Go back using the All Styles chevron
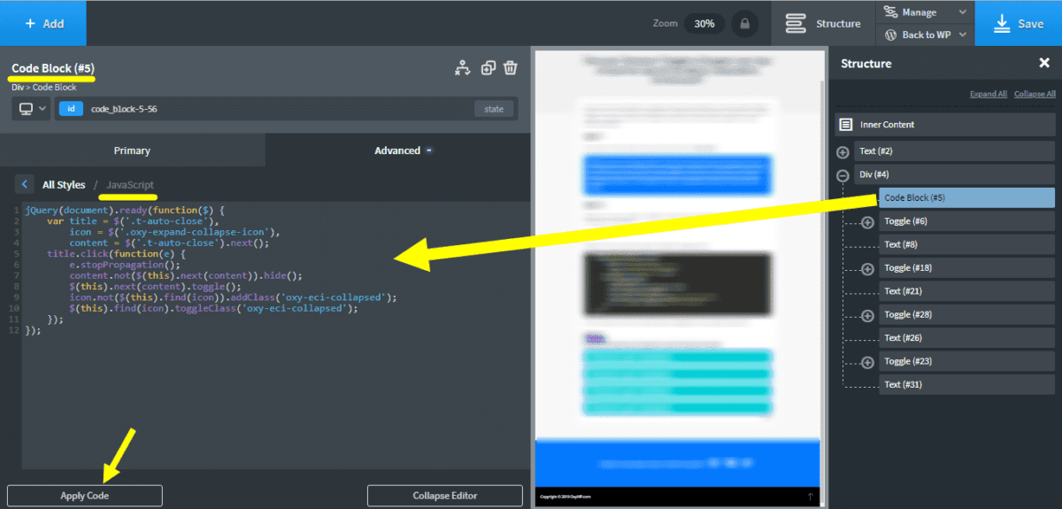 pos(26,185)
